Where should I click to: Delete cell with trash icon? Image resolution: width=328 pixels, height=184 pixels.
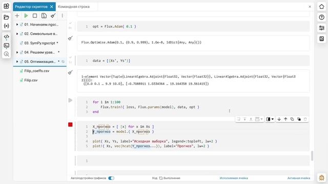(x=305, y=119)
